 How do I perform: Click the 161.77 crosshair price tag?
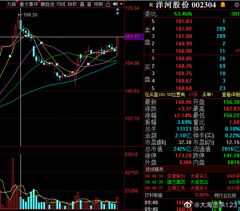134,37
